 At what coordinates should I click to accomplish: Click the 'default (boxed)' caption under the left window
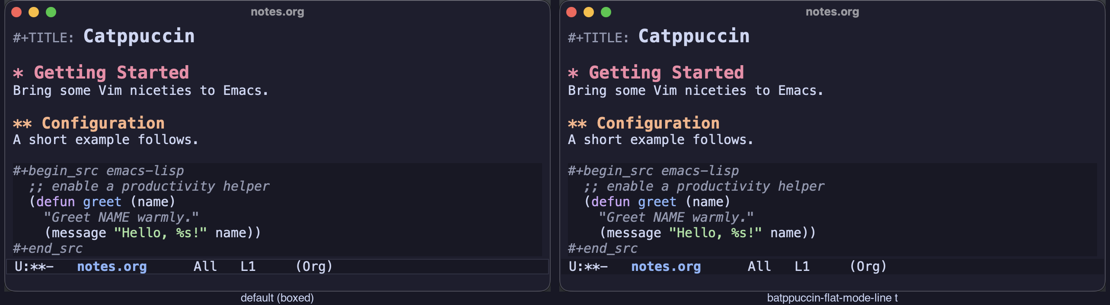[x=277, y=298]
